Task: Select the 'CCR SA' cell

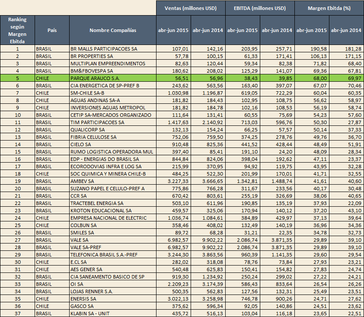Action: pyautogui.click(x=113, y=196)
